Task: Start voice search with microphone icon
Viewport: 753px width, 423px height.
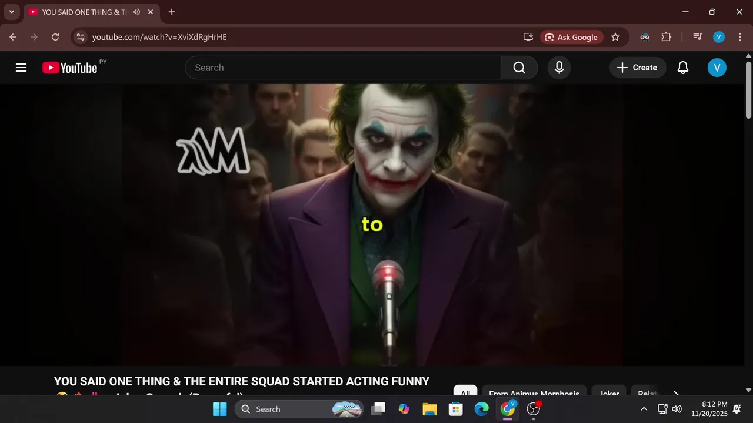Action: (559, 68)
